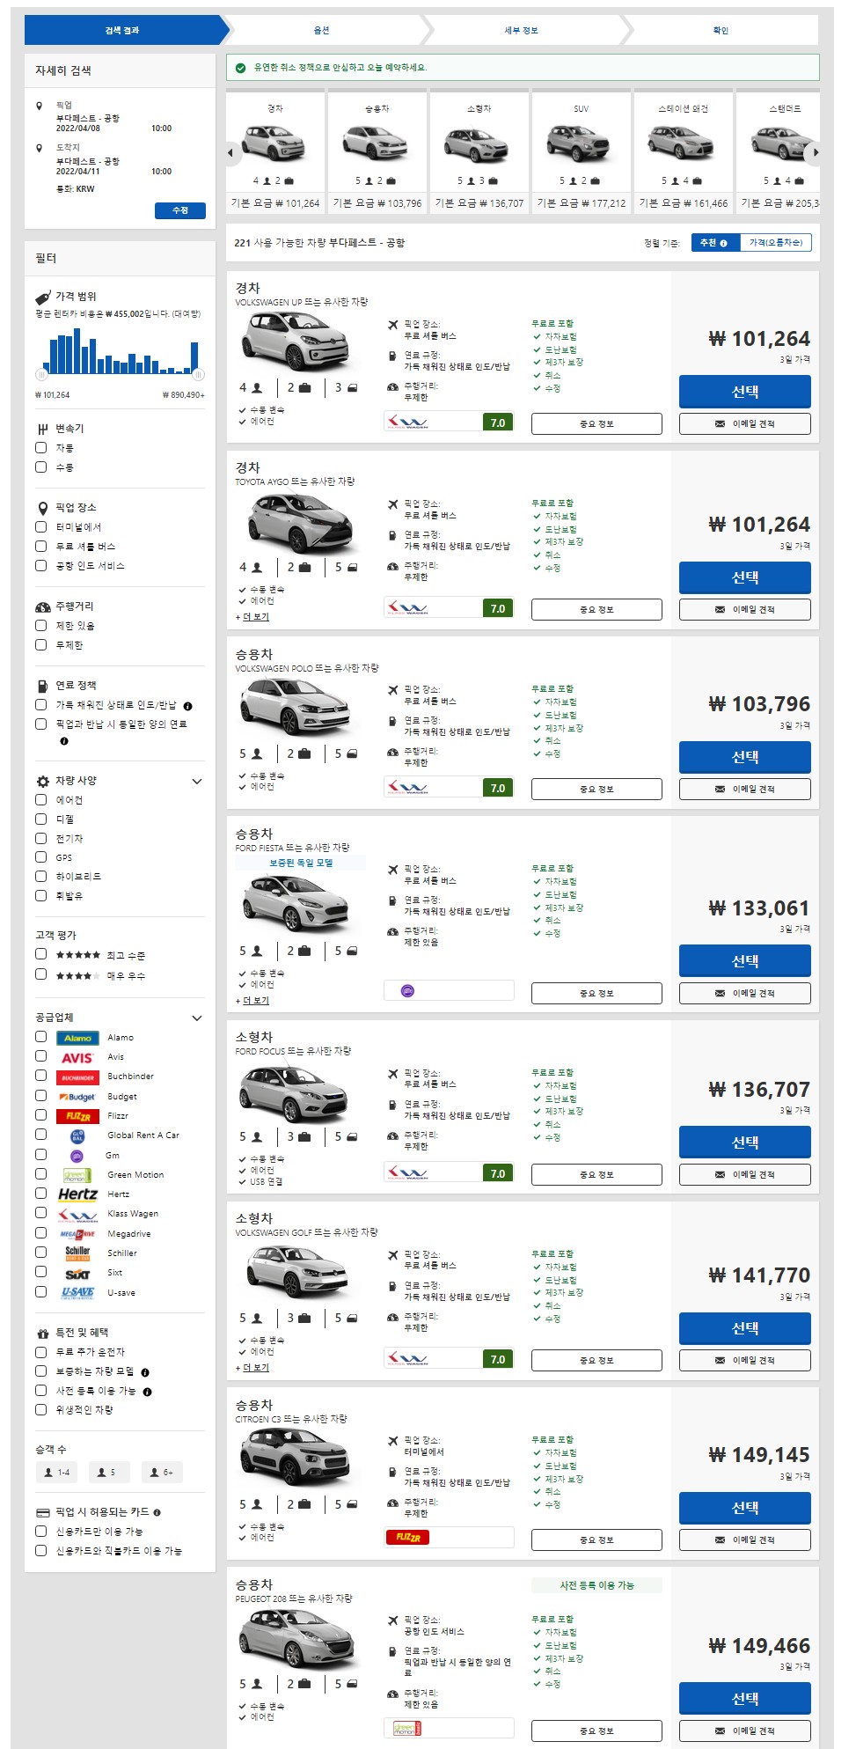856x1749 pixels.
Task: Click the Flizzr logo on the Citroen C3 card
Action: [407, 1537]
